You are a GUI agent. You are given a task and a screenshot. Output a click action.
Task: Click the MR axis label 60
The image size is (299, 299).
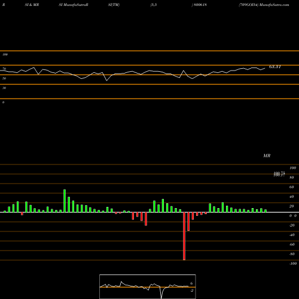292,187
